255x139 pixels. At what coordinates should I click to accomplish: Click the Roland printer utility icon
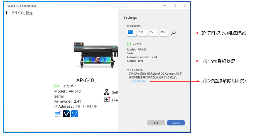tap(58, 114)
